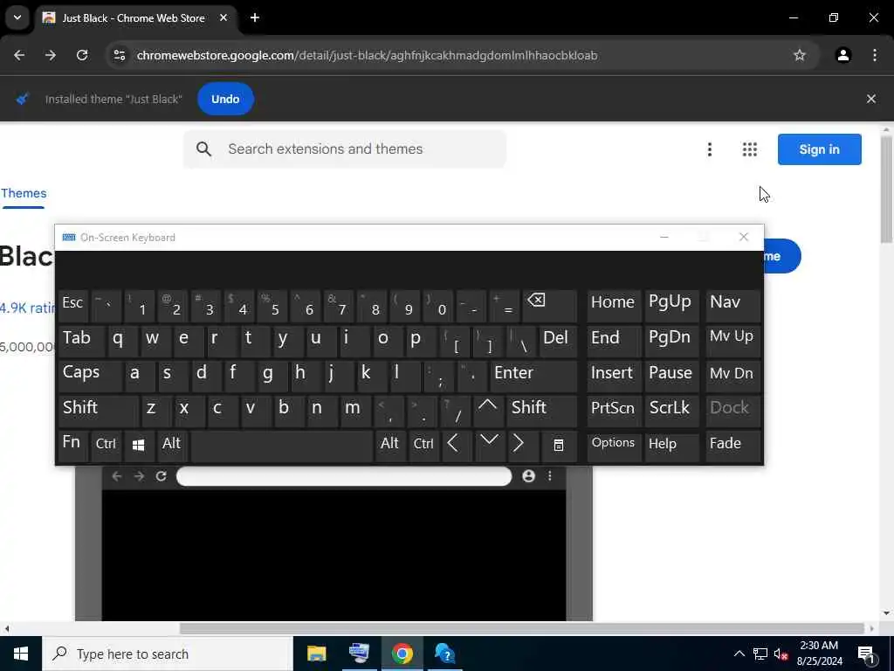The height and width of the screenshot is (671, 894).
Task: Click spacebar on On-Screen Keyboard
Action: point(282,445)
